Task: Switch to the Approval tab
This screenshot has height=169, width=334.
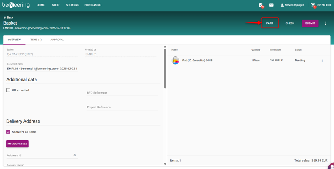Action: pos(57,40)
